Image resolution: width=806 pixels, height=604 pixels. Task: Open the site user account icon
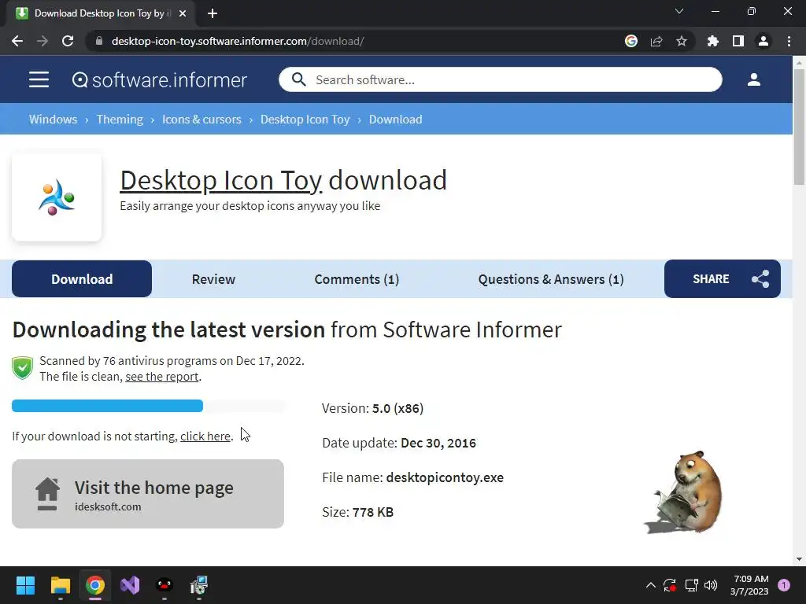coord(753,79)
